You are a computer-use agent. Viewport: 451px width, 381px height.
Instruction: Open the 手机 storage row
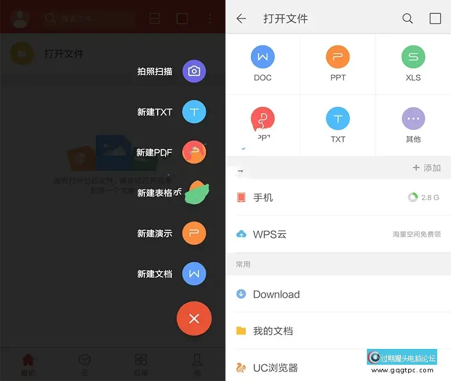(x=339, y=197)
